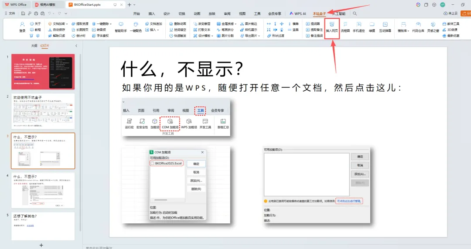471x249 pixels.
Task: Open the 教程 tutorial item
Action: [35, 30]
